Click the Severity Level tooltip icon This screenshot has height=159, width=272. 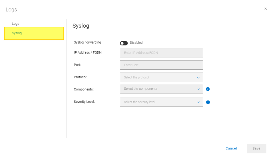[208, 102]
